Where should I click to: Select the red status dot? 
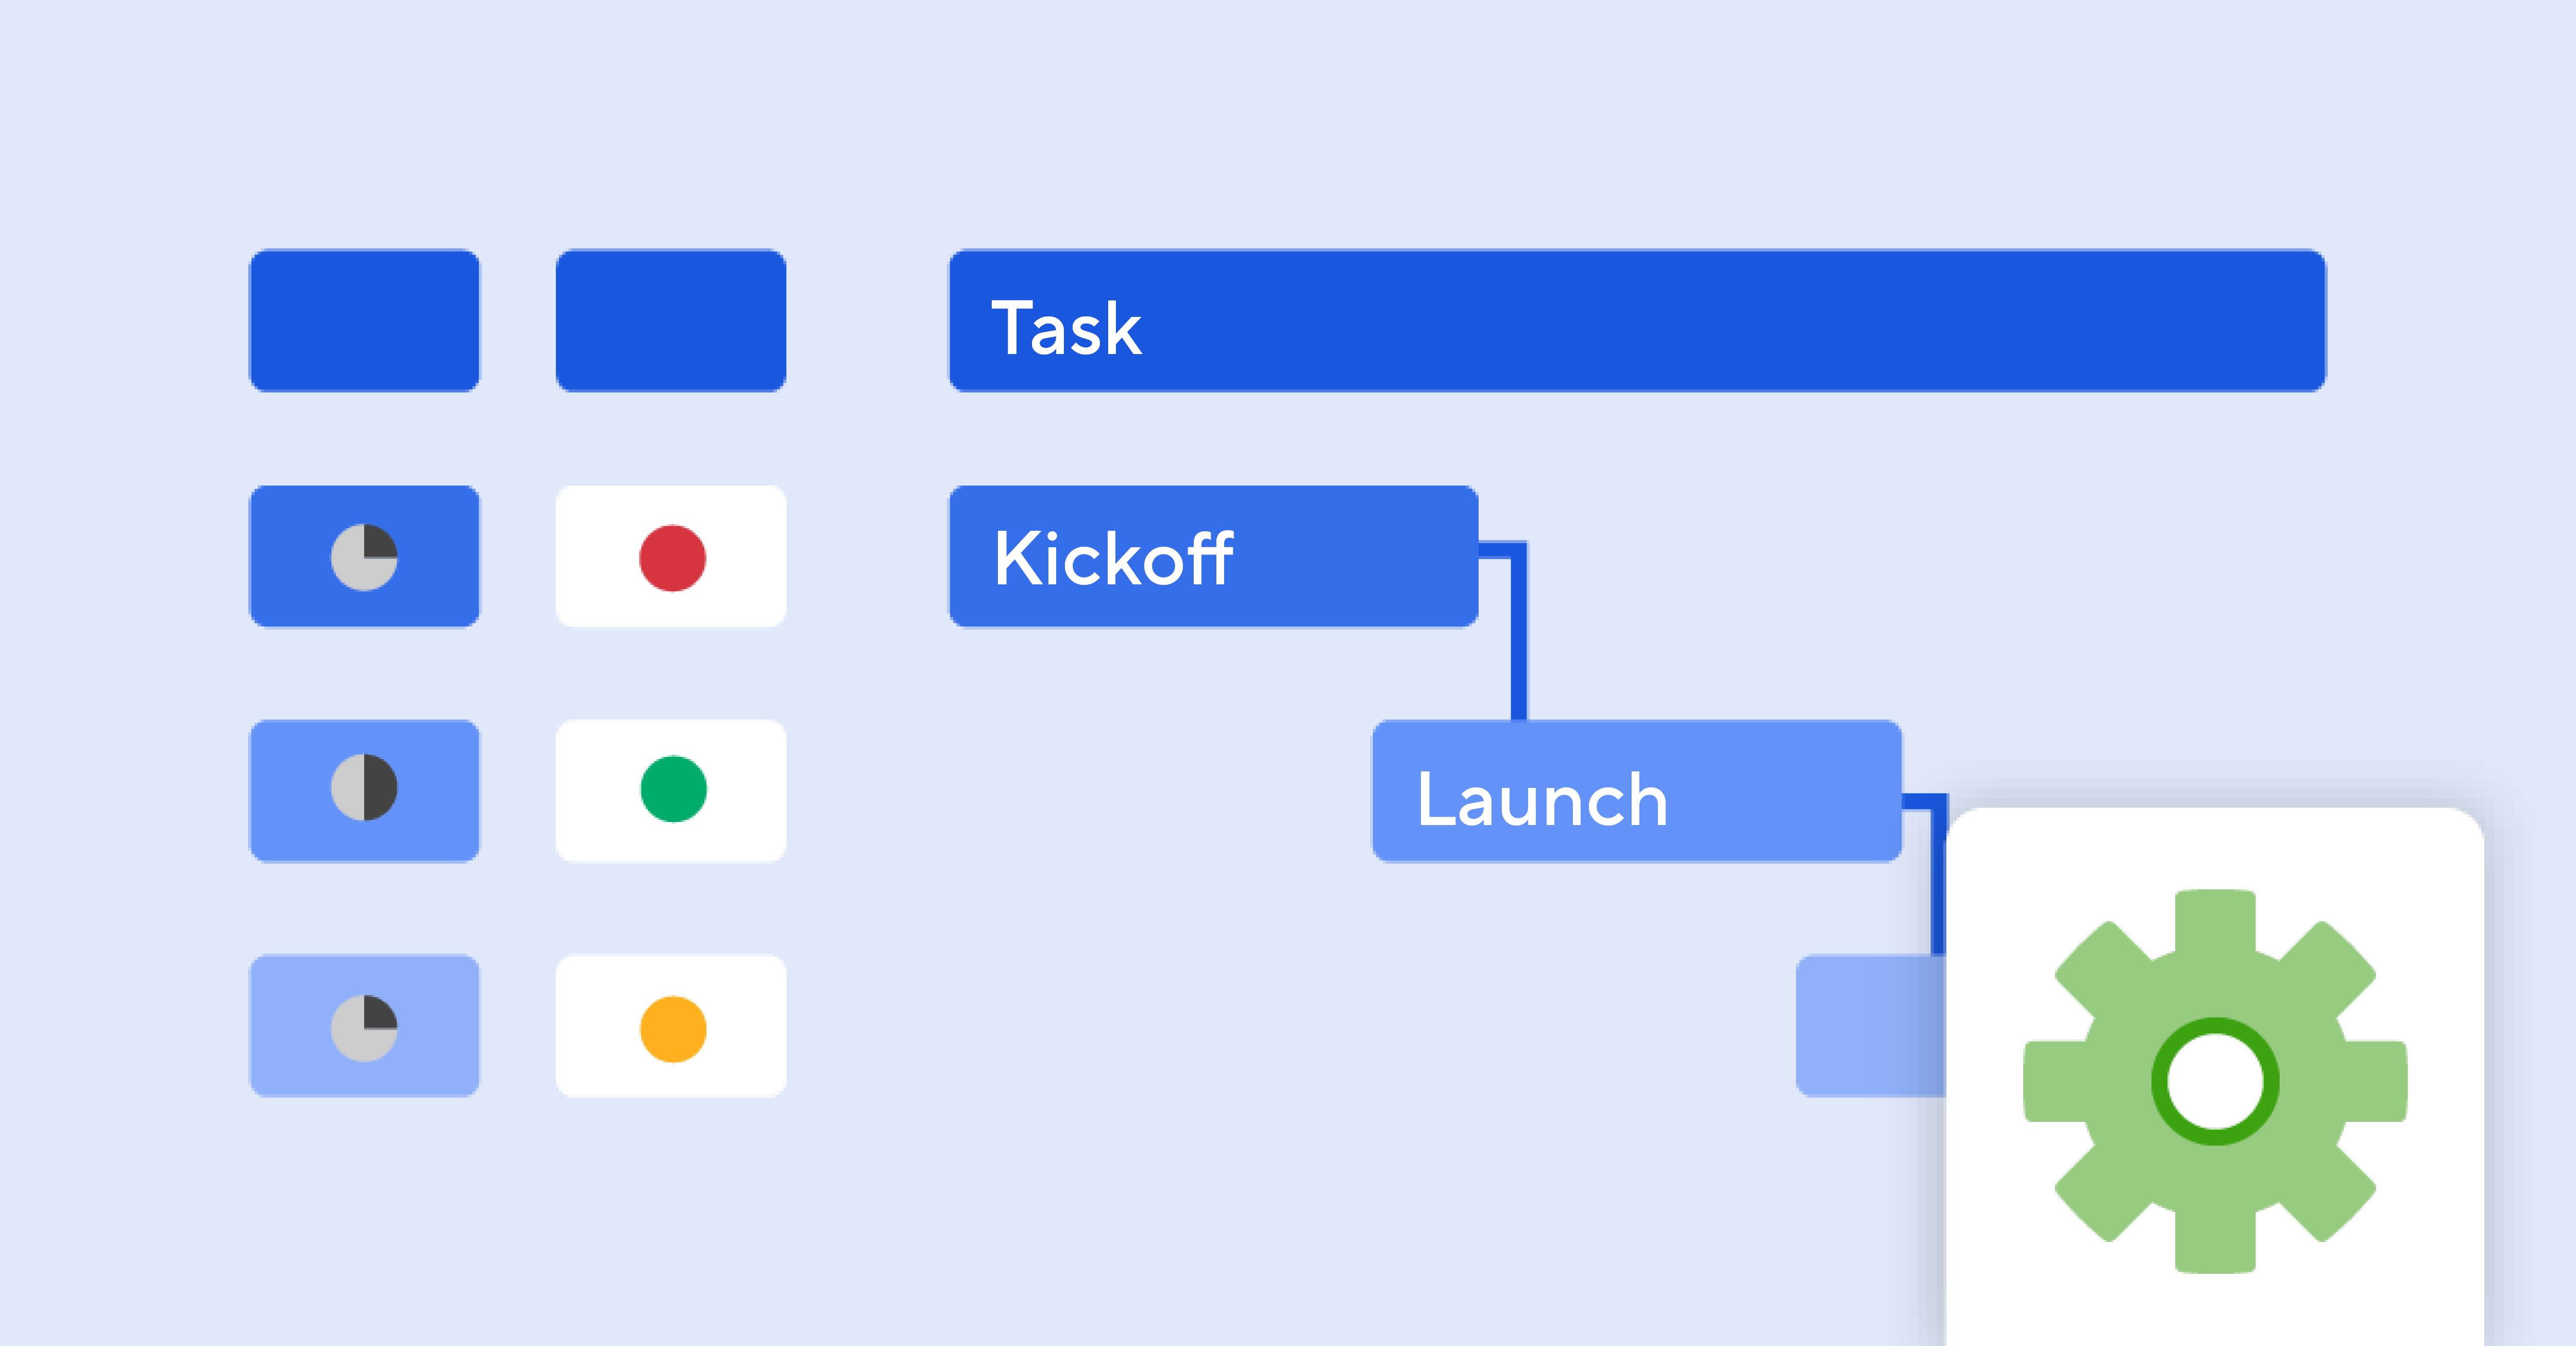click(x=672, y=558)
